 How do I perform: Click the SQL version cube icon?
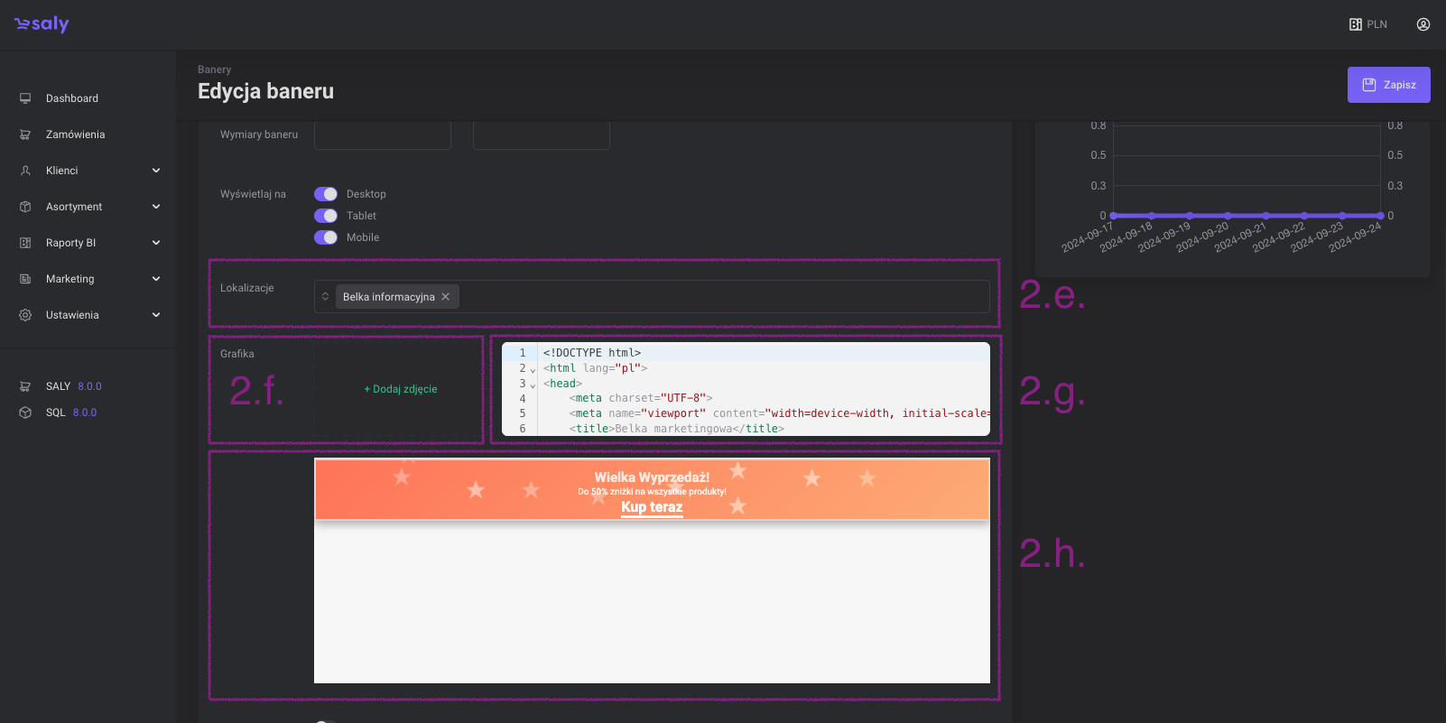(25, 412)
